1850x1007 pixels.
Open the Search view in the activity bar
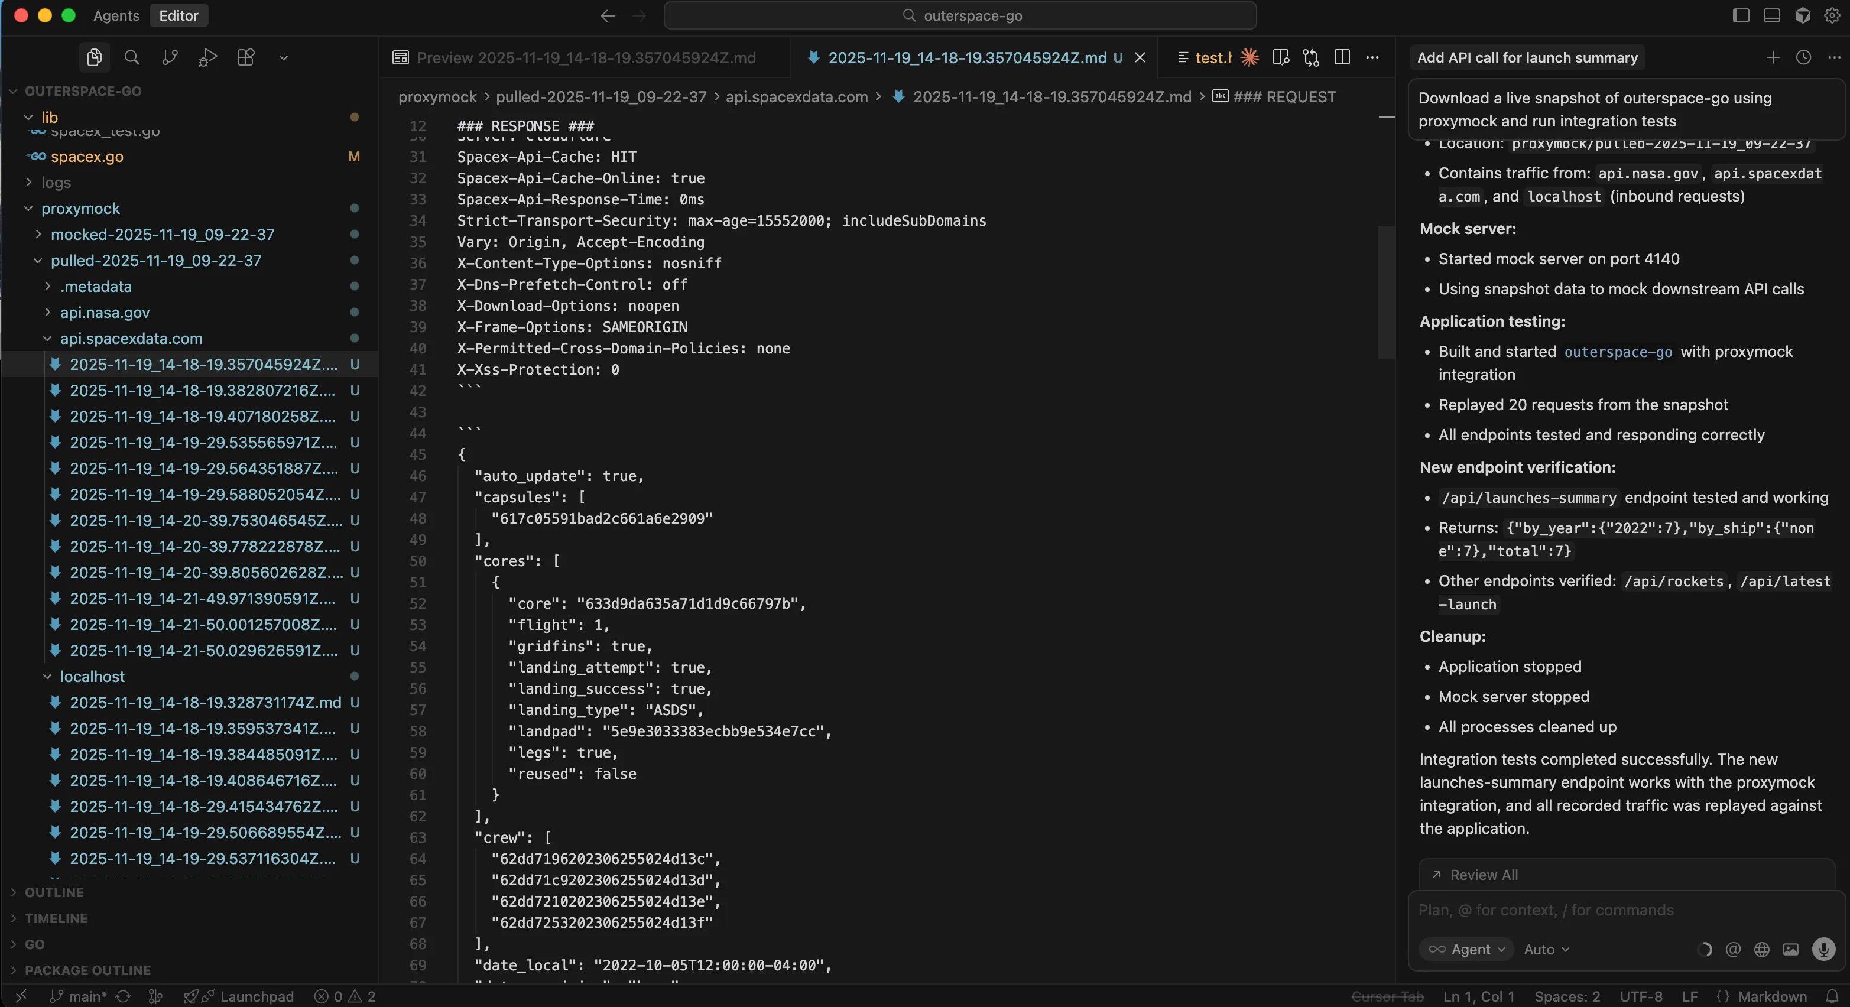coord(131,57)
